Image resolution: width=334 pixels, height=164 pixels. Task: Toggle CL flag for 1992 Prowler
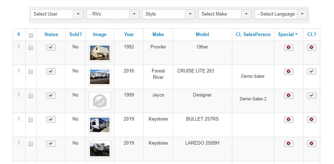[x=312, y=47]
